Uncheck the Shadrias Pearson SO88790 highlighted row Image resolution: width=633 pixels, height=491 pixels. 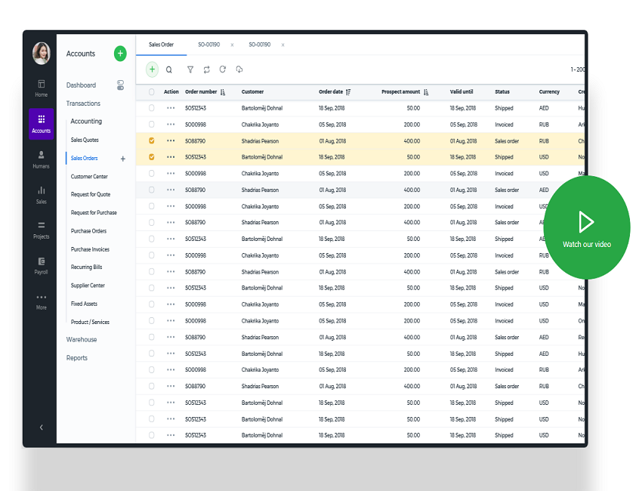point(152,141)
